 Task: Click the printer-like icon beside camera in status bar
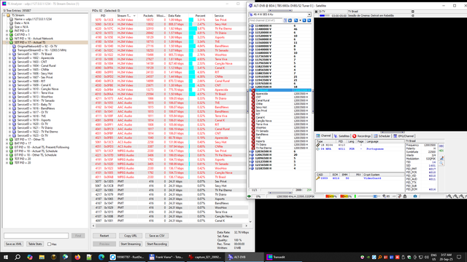(x=405, y=196)
